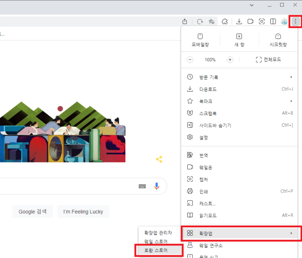Image resolution: width=302 pixels, height=258 pixels.
Task: Click the yellow share icon beside the doodle
Action: (159, 159)
